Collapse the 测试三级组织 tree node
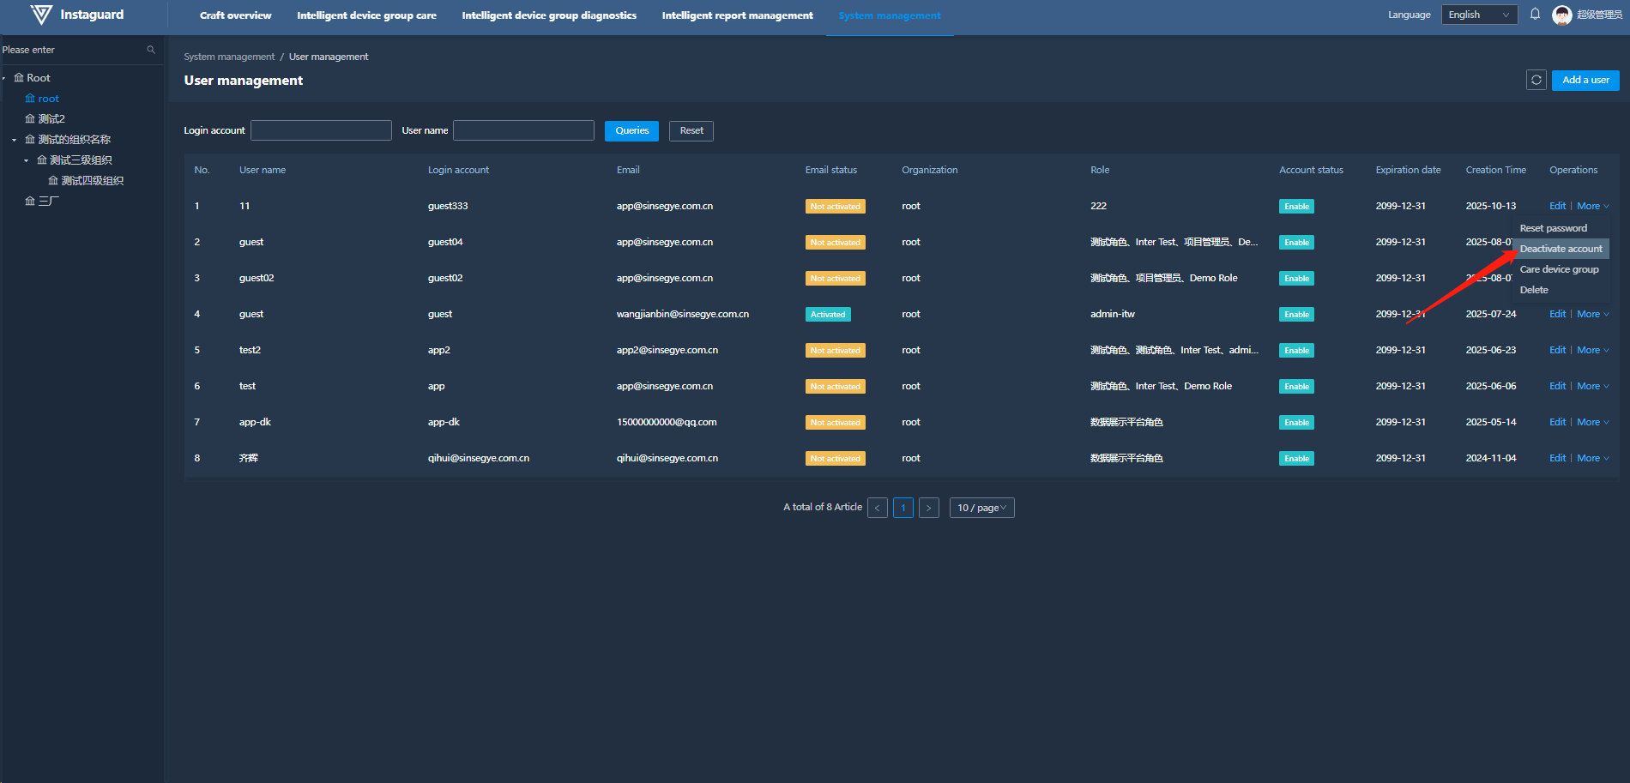 click(x=26, y=160)
